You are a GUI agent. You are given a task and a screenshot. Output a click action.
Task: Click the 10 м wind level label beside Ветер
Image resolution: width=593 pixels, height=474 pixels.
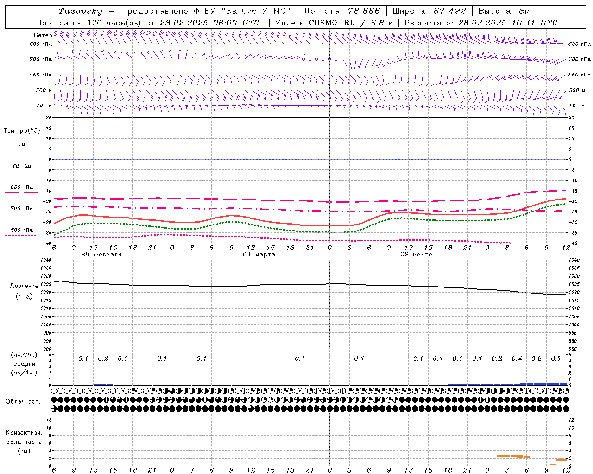click(x=44, y=106)
